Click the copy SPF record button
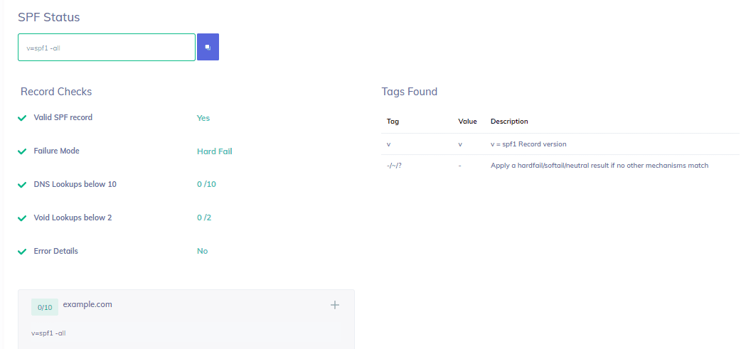 208,47
